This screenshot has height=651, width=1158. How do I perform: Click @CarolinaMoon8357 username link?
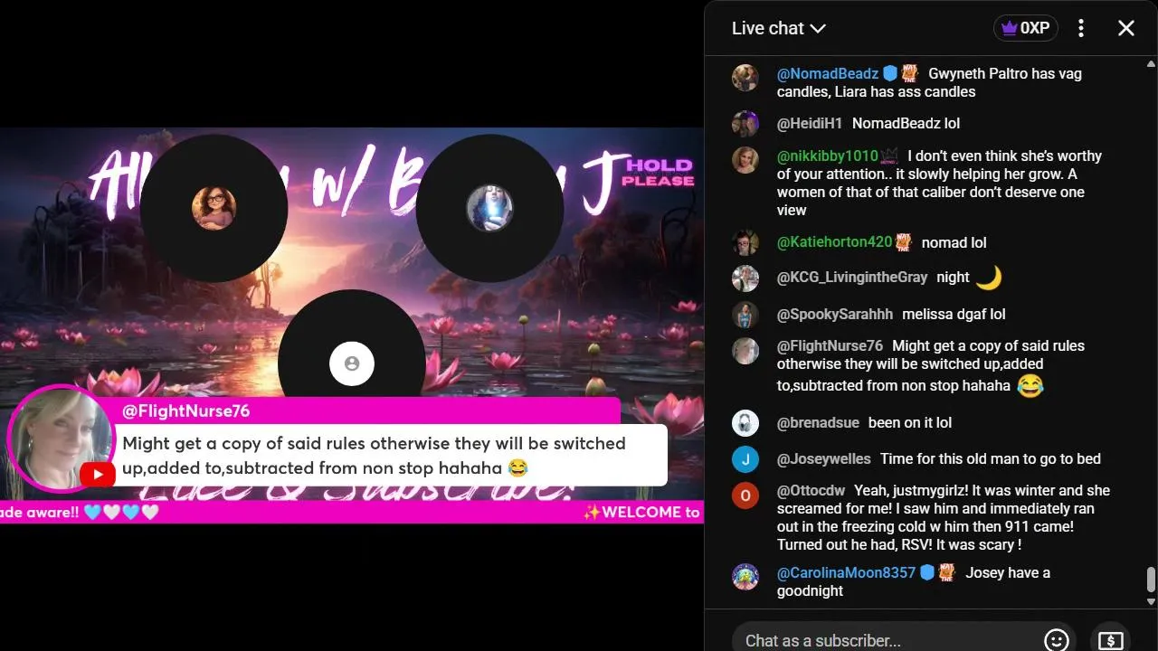846,572
